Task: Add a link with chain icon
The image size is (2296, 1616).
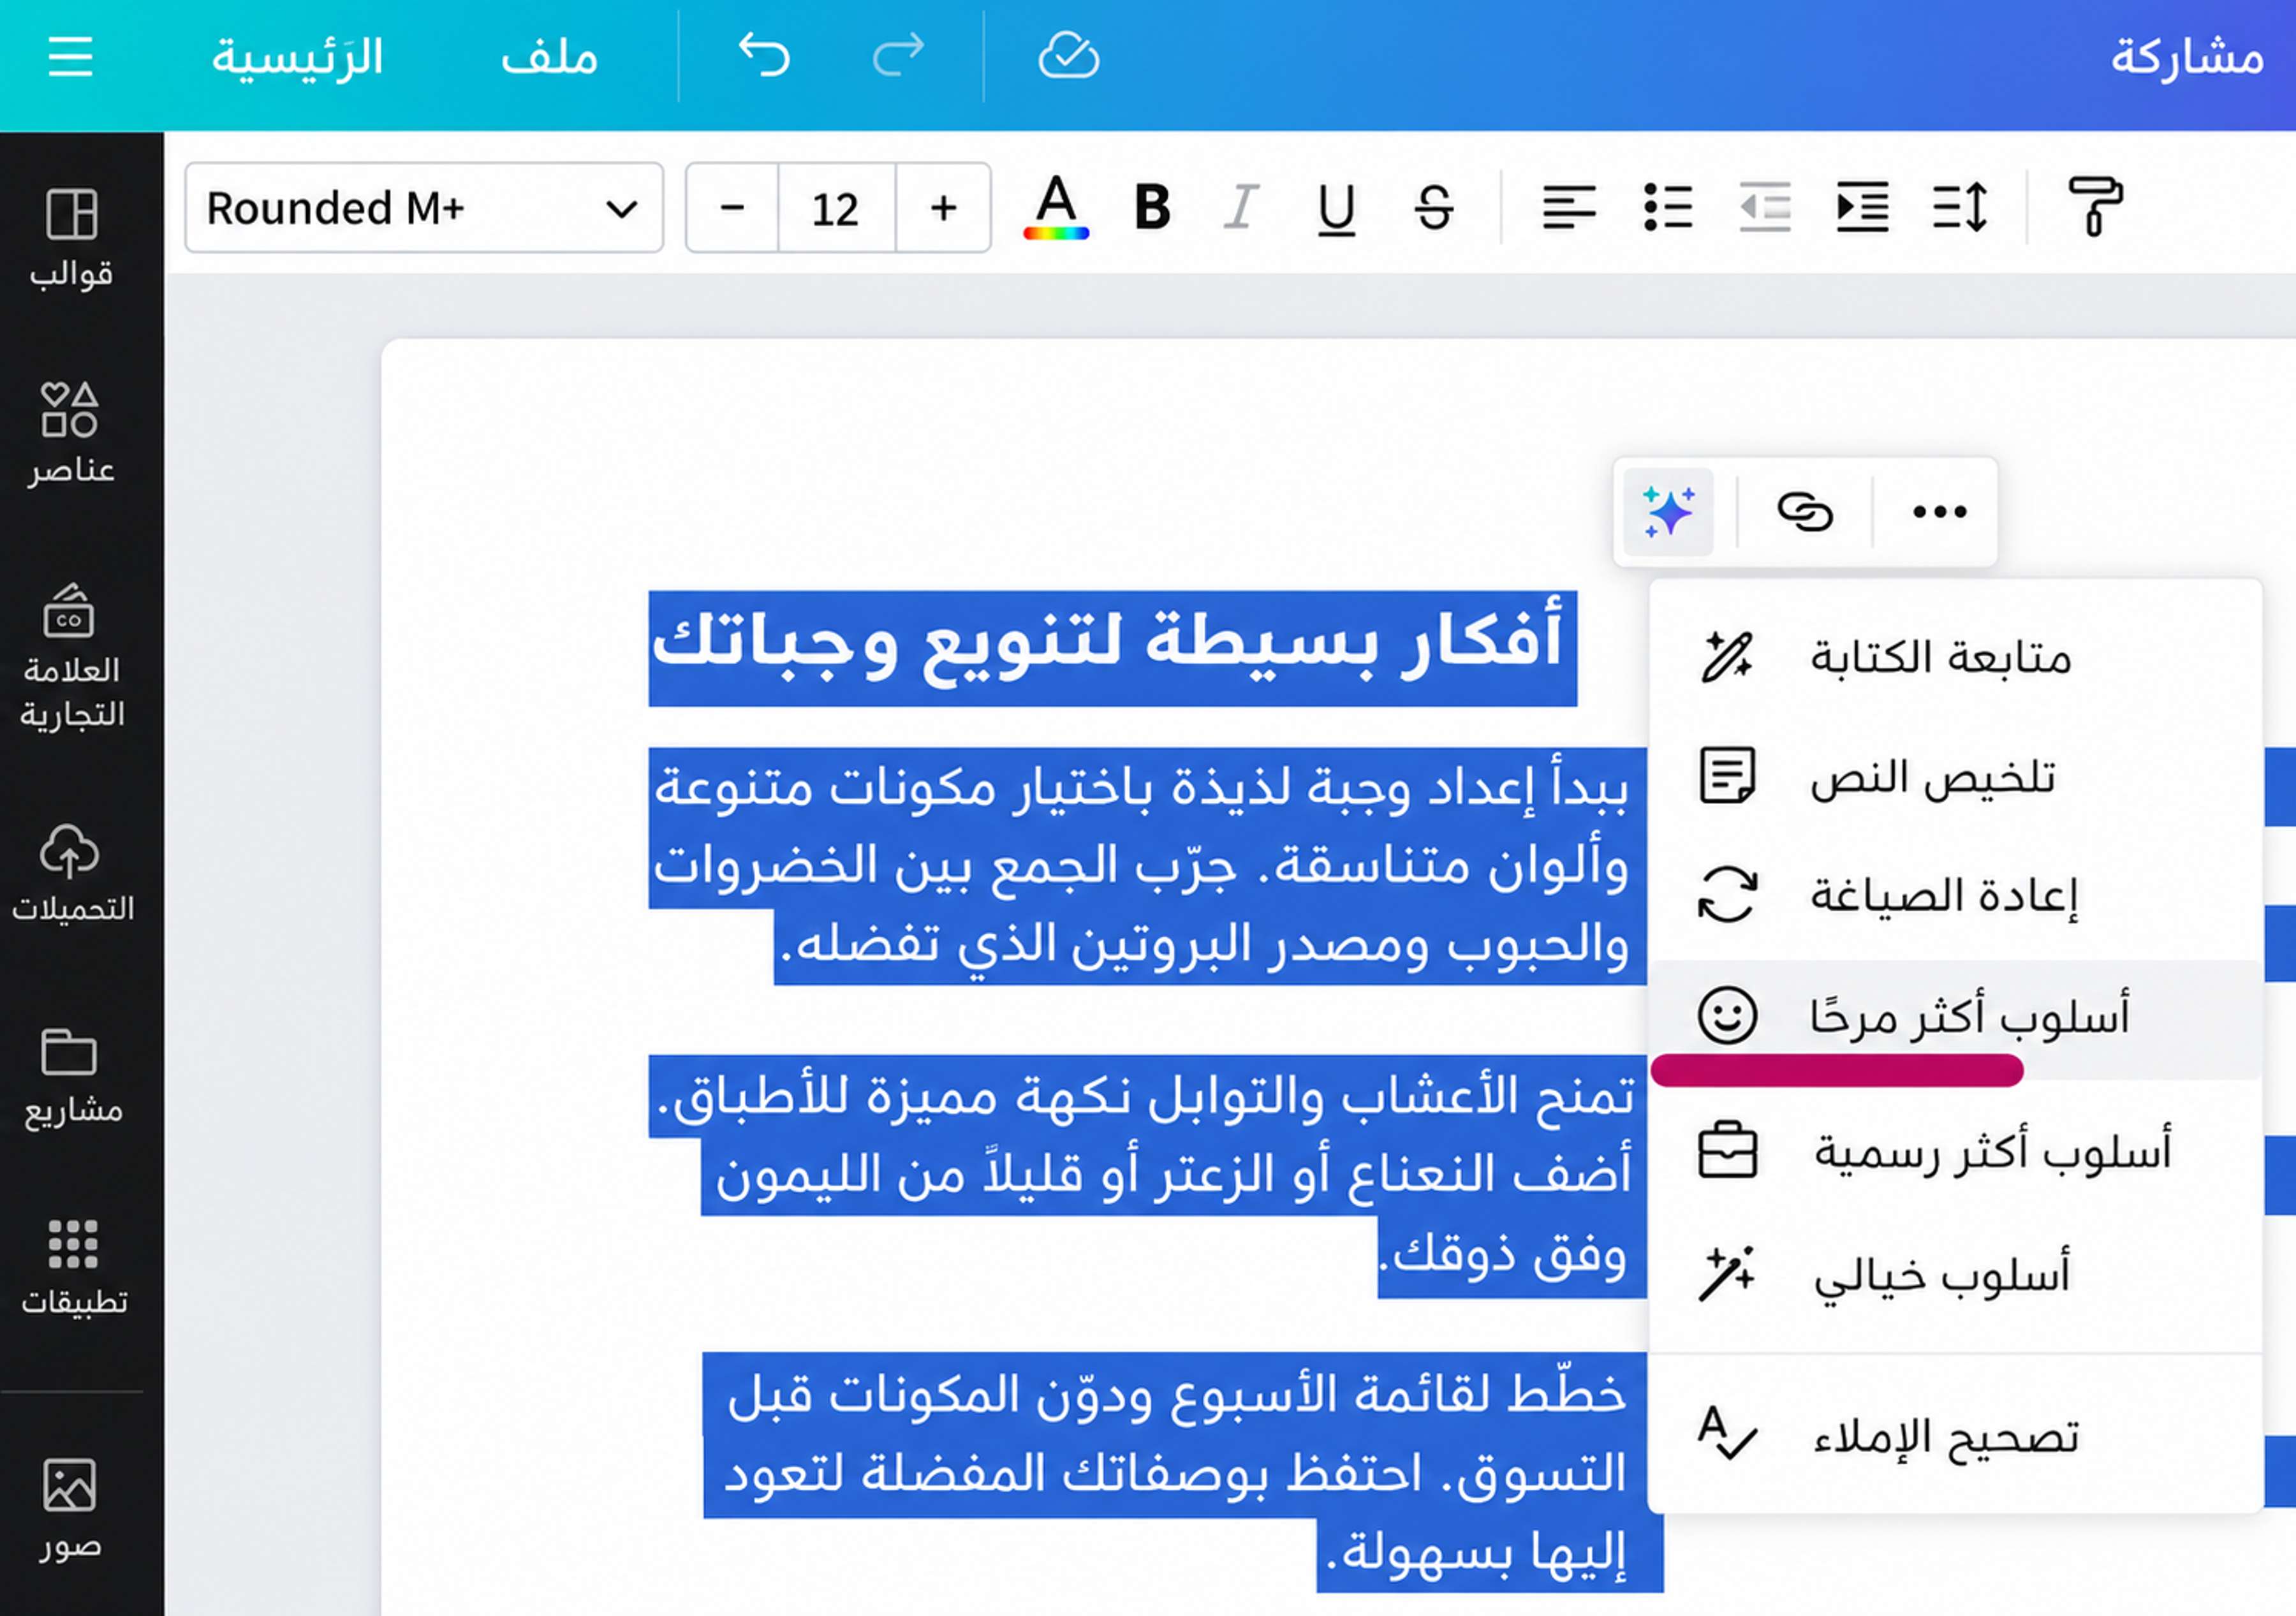Action: click(1804, 512)
